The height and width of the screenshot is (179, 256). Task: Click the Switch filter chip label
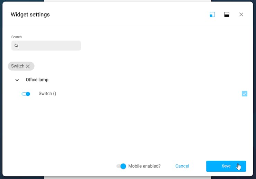pos(18,66)
